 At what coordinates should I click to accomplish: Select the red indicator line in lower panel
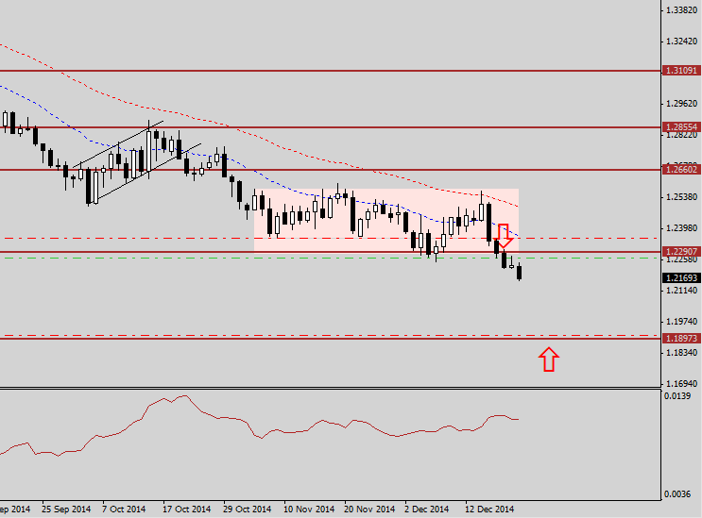283,428
